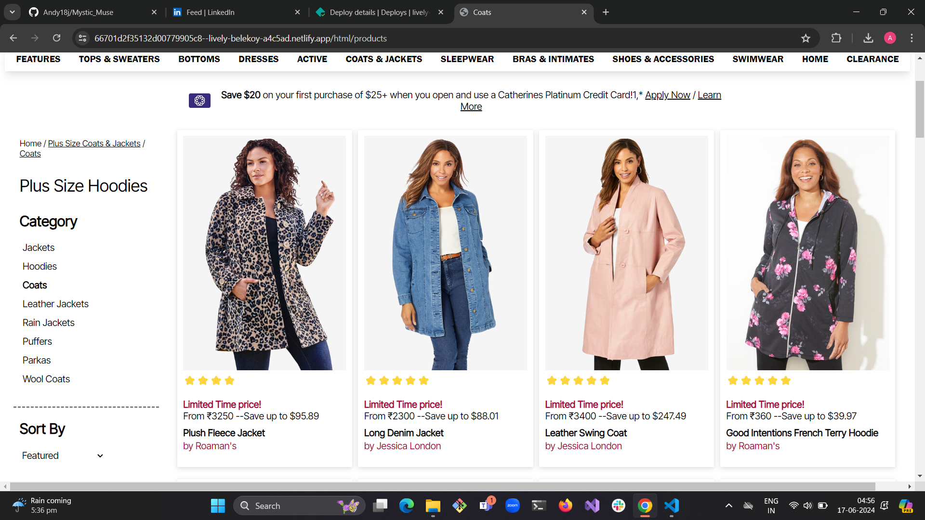Image resolution: width=925 pixels, height=520 pixels.
Task: Click the purple Catherines credit card icon
Action: point(199,100)
